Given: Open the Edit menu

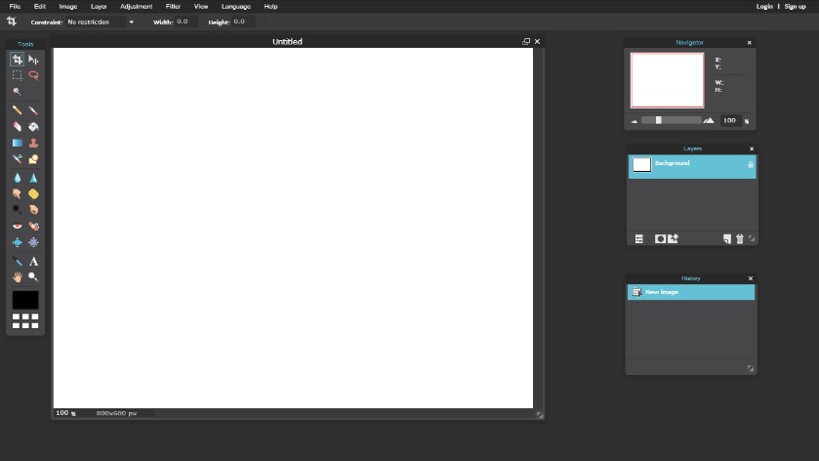Looking at the screenshot, I should pyautogui.click(x=40, y=6).
